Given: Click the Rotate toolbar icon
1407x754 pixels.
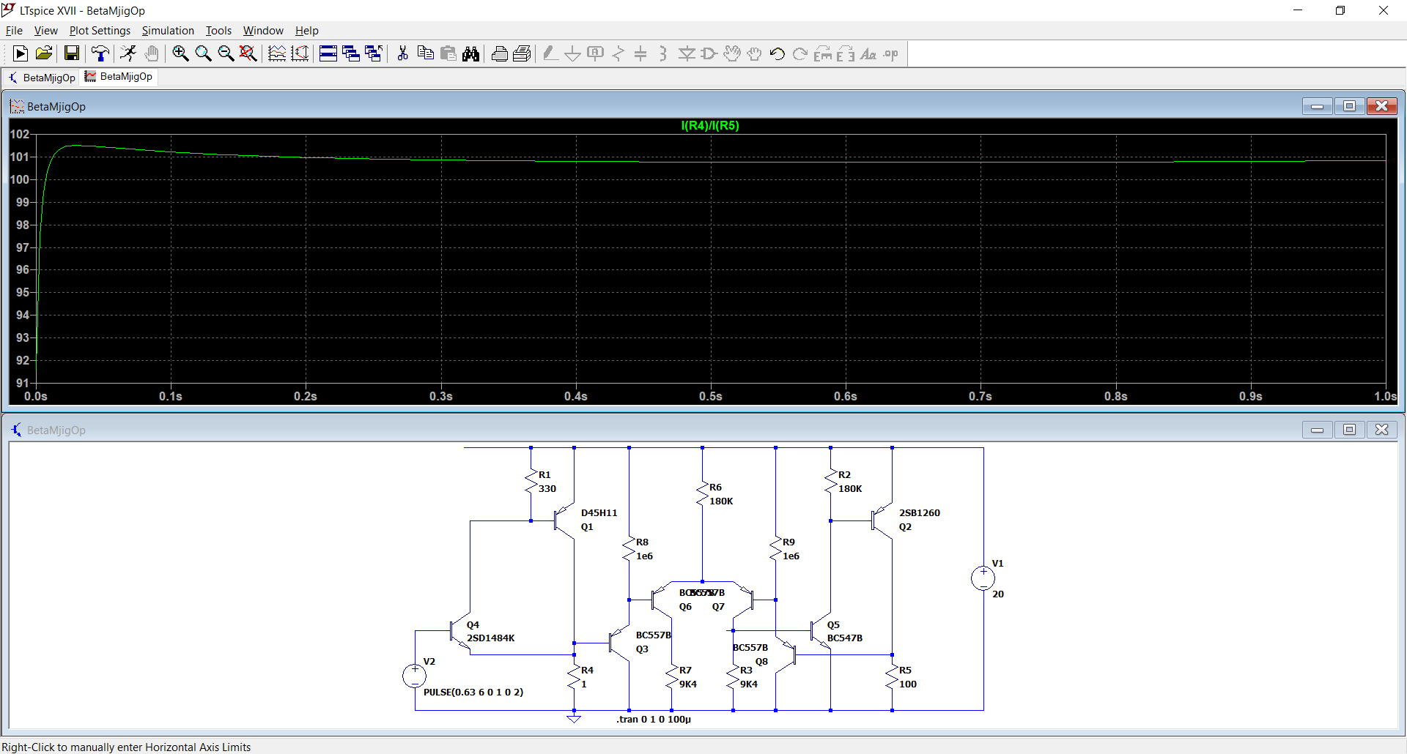Looking at the screenshot, I should tap(823, 53).
